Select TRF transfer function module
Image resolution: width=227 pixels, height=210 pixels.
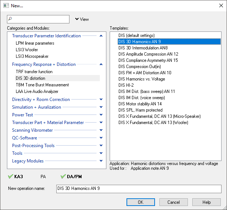[34, 72]
